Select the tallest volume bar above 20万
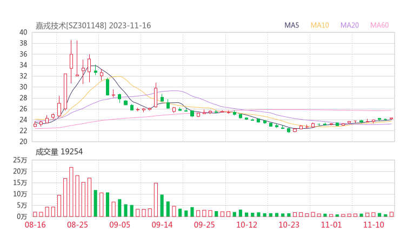 (x=71, y=192)
